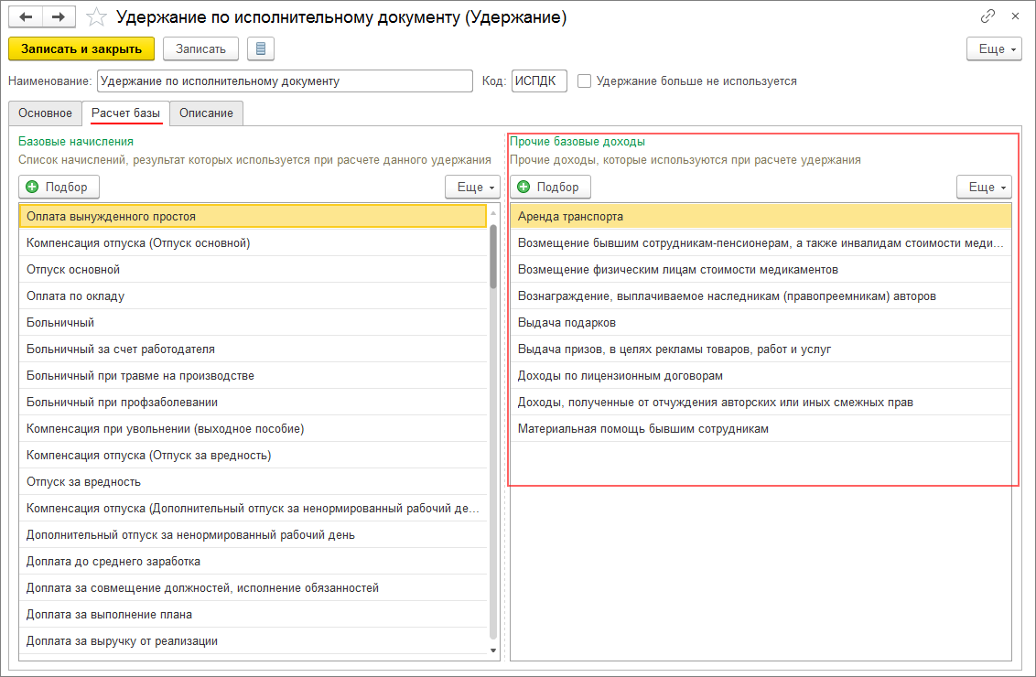The height and width of the screenshot is (677, 1036).
Task: Click the report list icon next to Записать
Action: (x=261, y=48)
